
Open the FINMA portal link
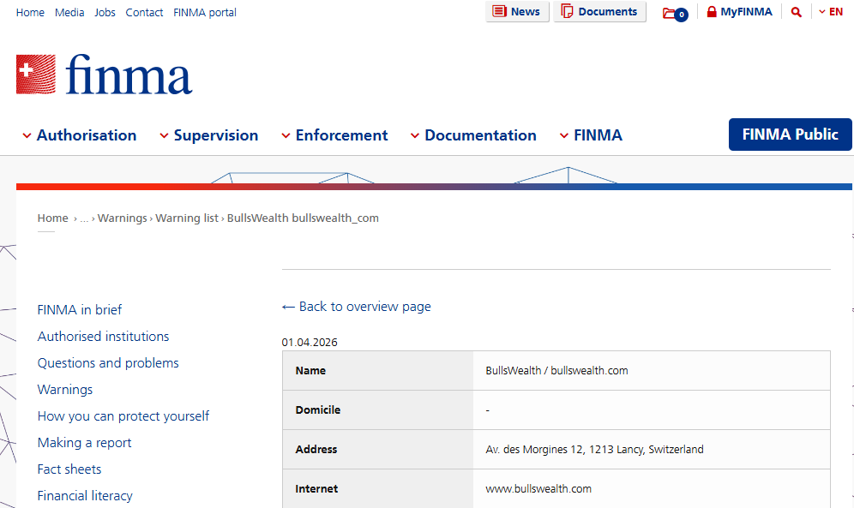point(205,13)
